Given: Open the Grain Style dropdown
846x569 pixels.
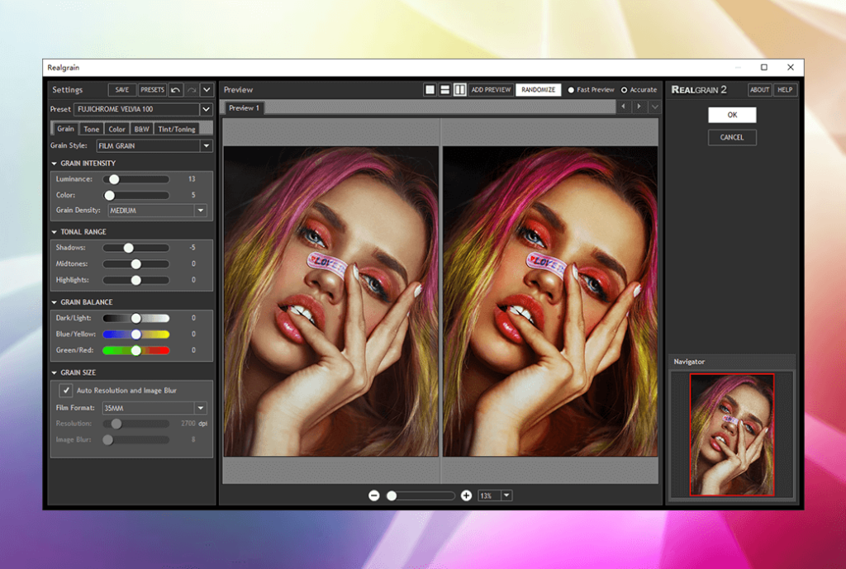Looking at the screenshot, I should (206, 145).
